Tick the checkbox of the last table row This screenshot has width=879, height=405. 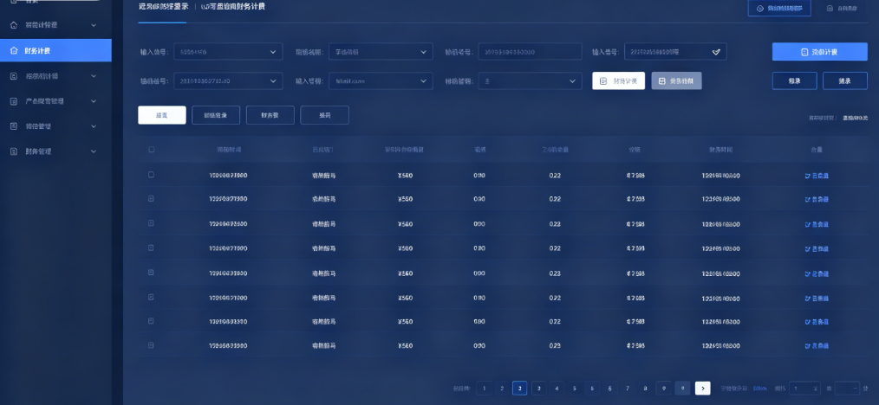(x=152, y=345)
